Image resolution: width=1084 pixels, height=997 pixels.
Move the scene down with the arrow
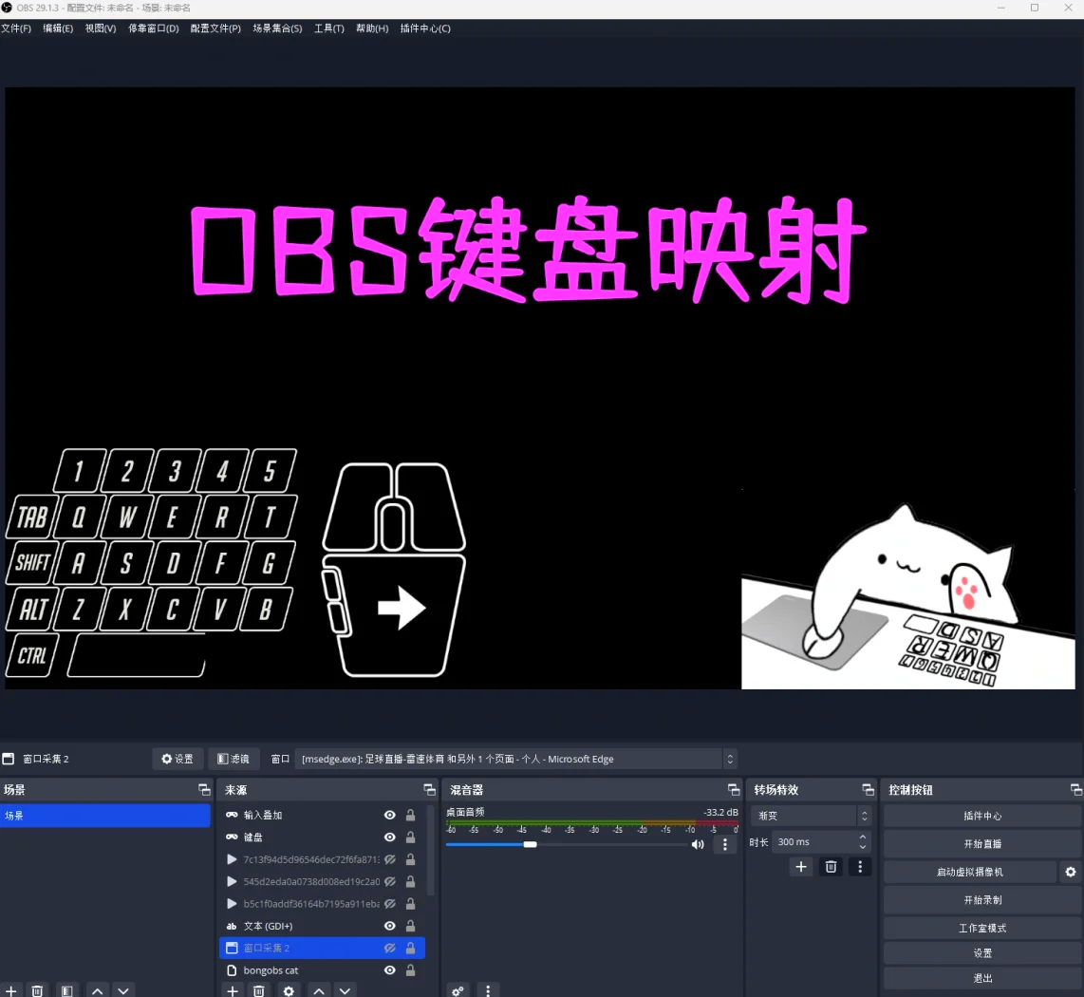(123, 990)
